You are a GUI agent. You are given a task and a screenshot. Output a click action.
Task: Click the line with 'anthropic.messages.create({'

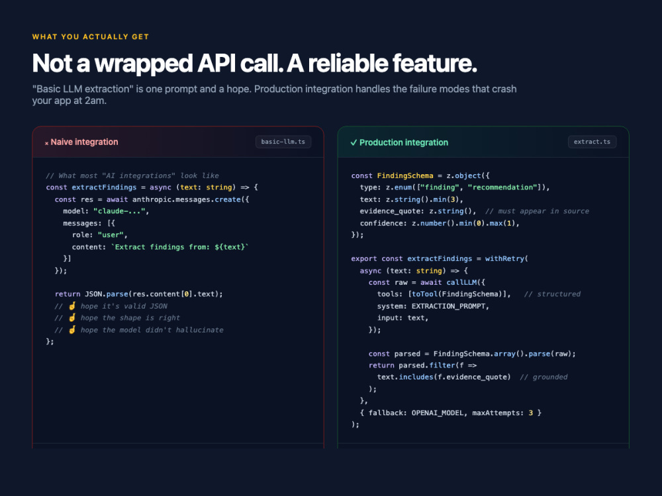pyautogui.click(x=152, y=199)
